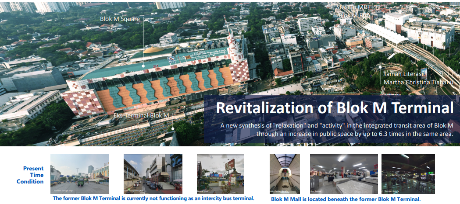Click the marker dot under Blok M Square
Image resolution: width=460 pixels, height=204 pixels.
tap(143, 66)
